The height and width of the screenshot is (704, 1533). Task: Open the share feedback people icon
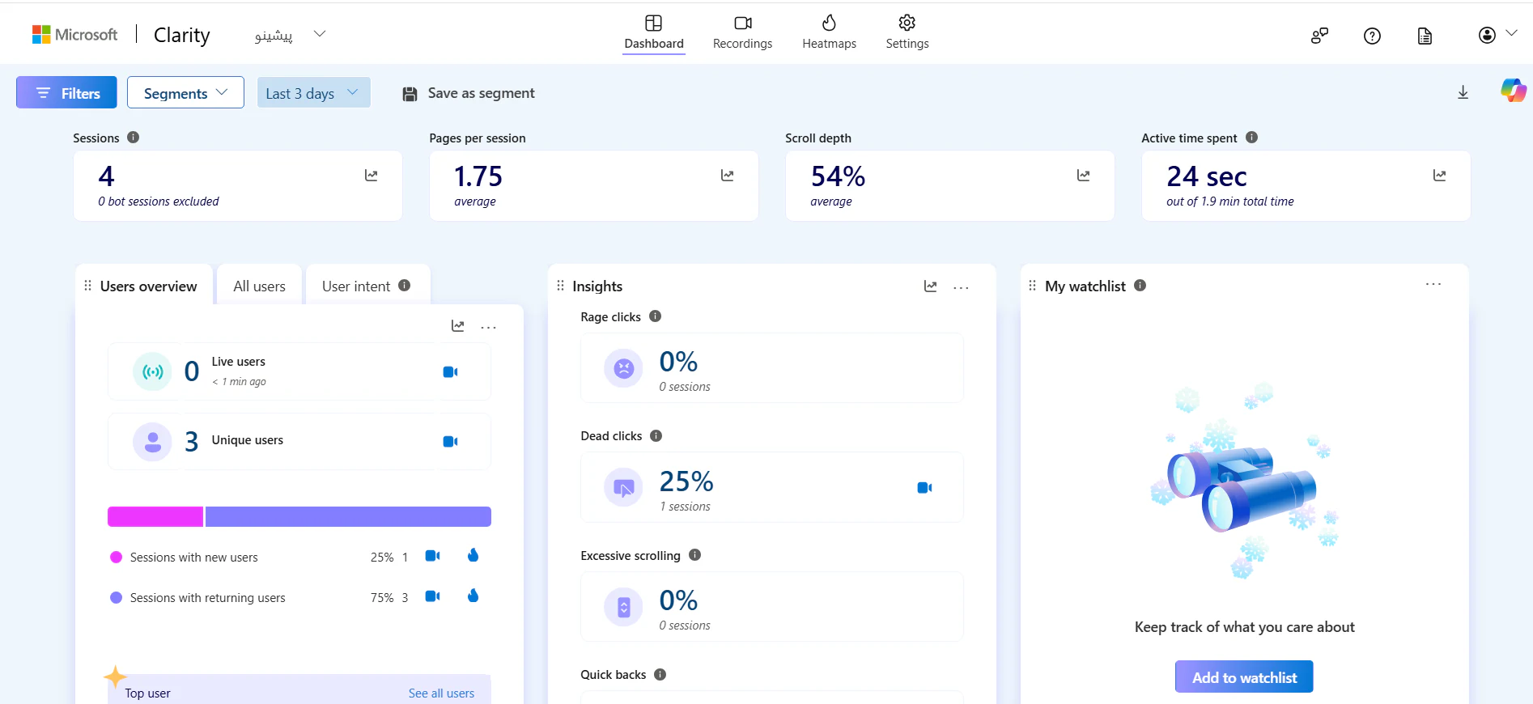click(x=1319, y=36)
